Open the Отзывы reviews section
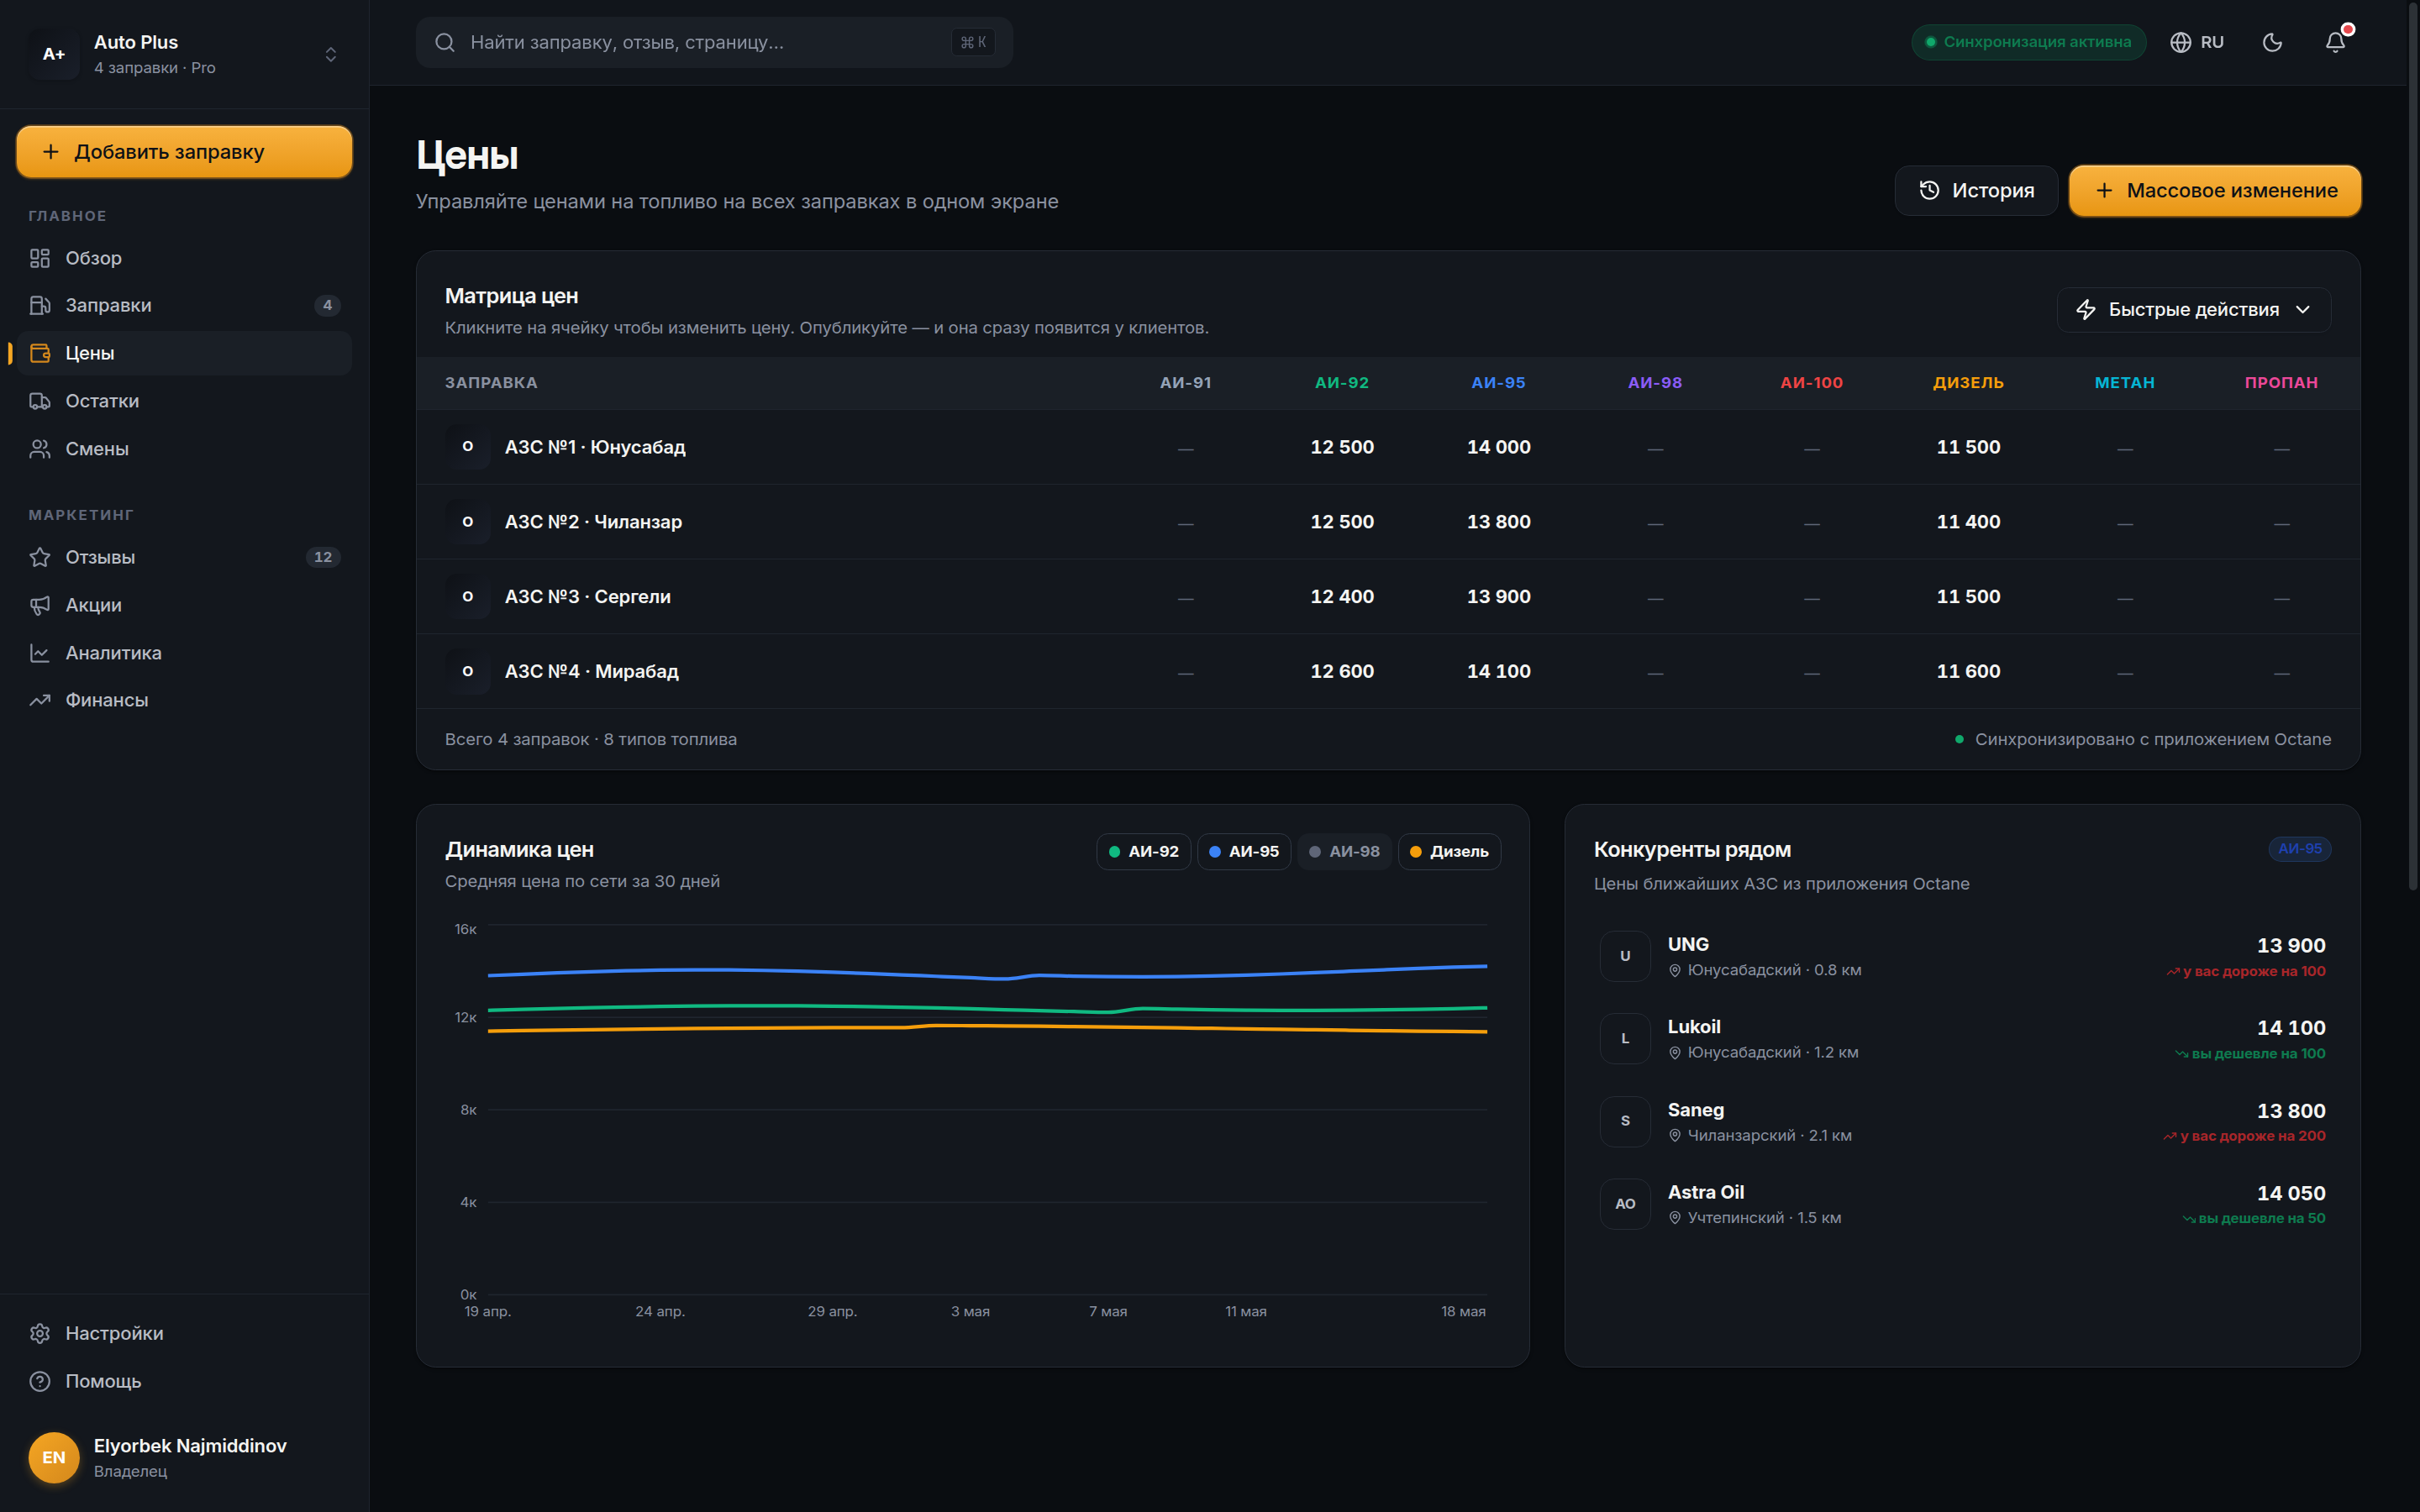The width and height of the screenshot is (2420, 1512). pos(184,557)
